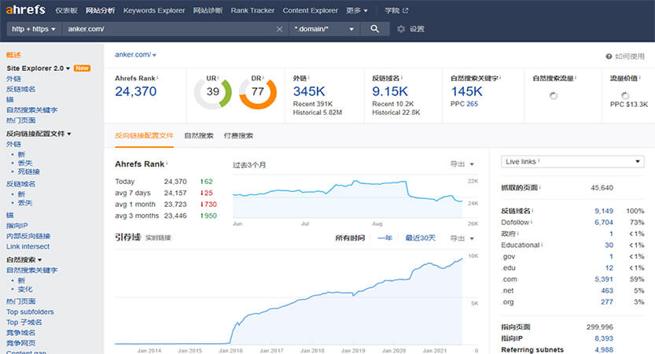Click 指向IP count 8,393
The image size is (655, 354).
click(x=604, y=338)
